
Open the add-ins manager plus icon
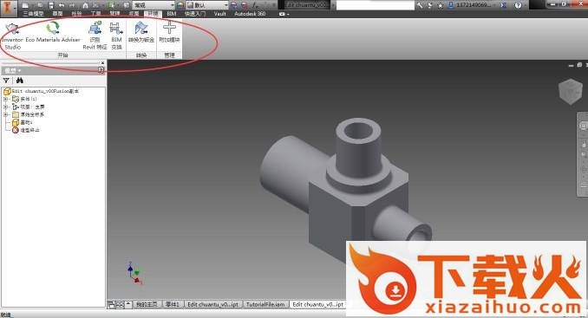(169, 32)
